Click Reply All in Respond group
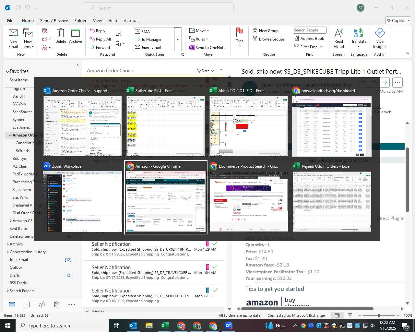 point(101,39)
